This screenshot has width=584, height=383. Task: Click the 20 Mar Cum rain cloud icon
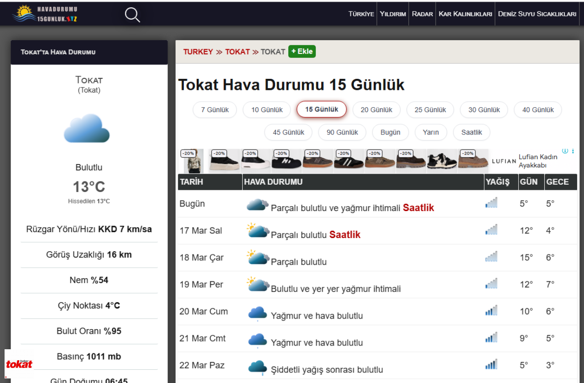[257, 313]
